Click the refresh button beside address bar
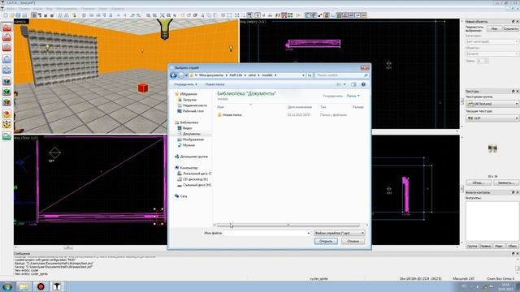 coord(310,75)
